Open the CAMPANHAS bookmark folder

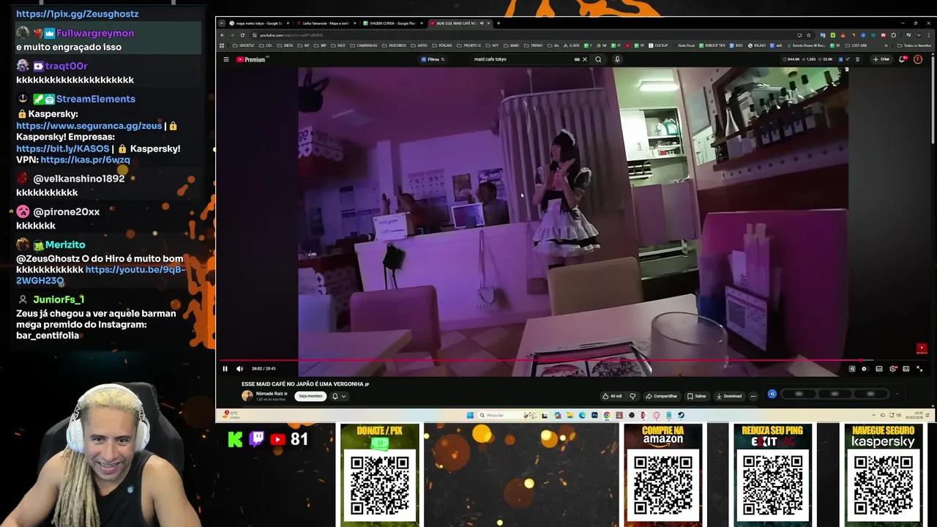pos(364,45)
